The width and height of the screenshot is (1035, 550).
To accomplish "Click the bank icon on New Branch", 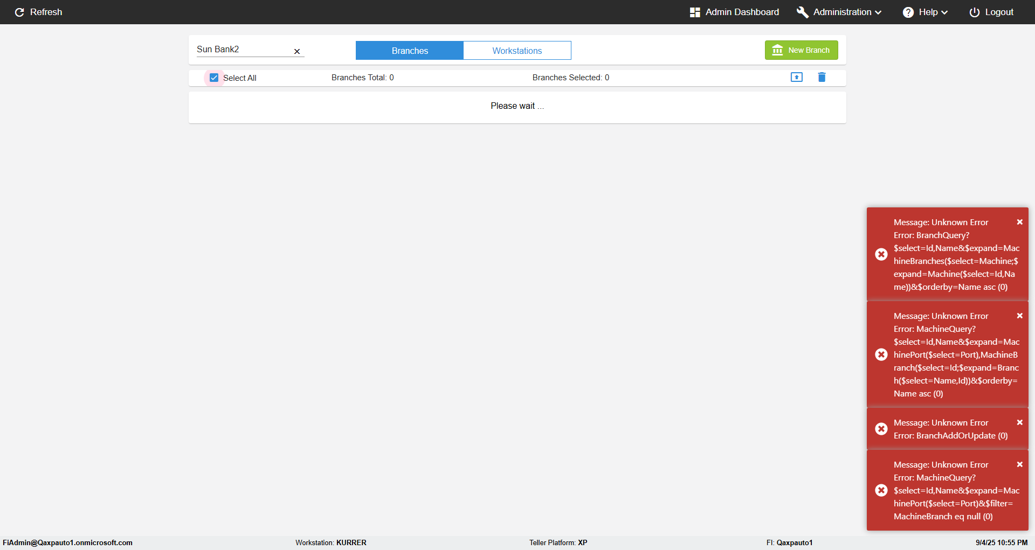I will tap(777, 50).
